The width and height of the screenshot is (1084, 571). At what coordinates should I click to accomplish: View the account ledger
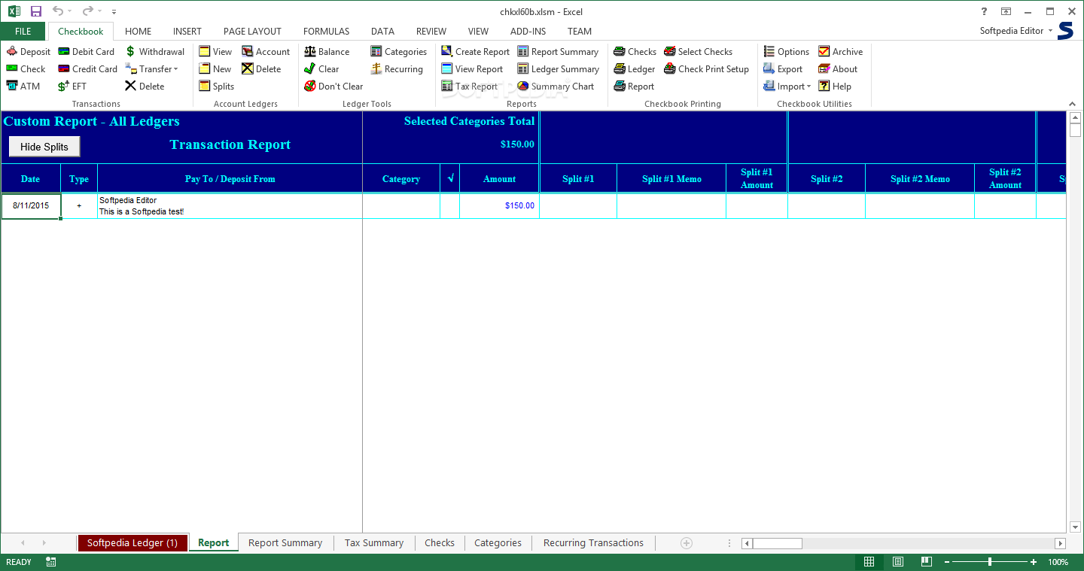coord(215,52)
